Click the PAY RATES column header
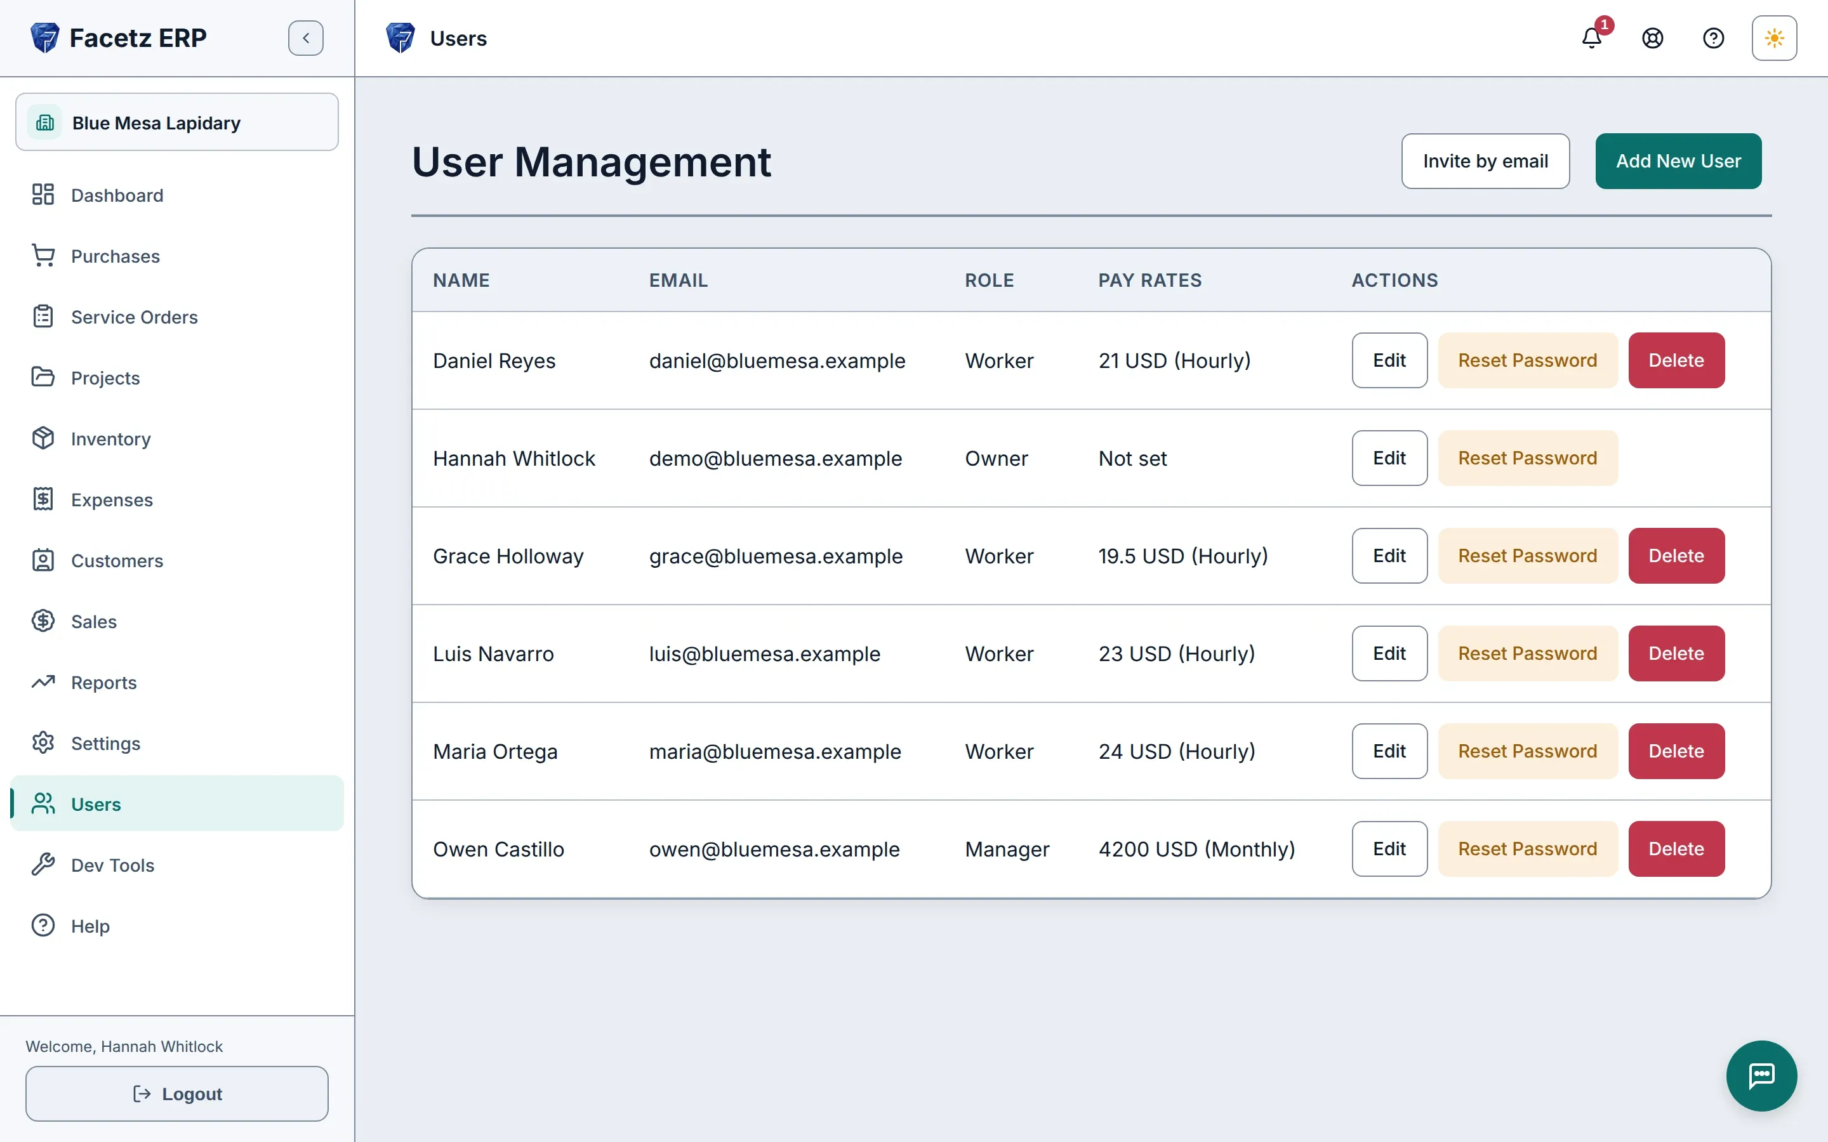Screen dimensions: 1828x1142 (x=1149, y=280)
